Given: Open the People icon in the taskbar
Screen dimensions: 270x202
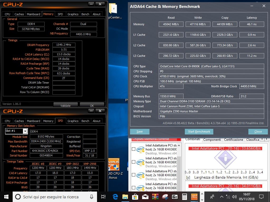Looking at the screenshot, I should point(212,197).
